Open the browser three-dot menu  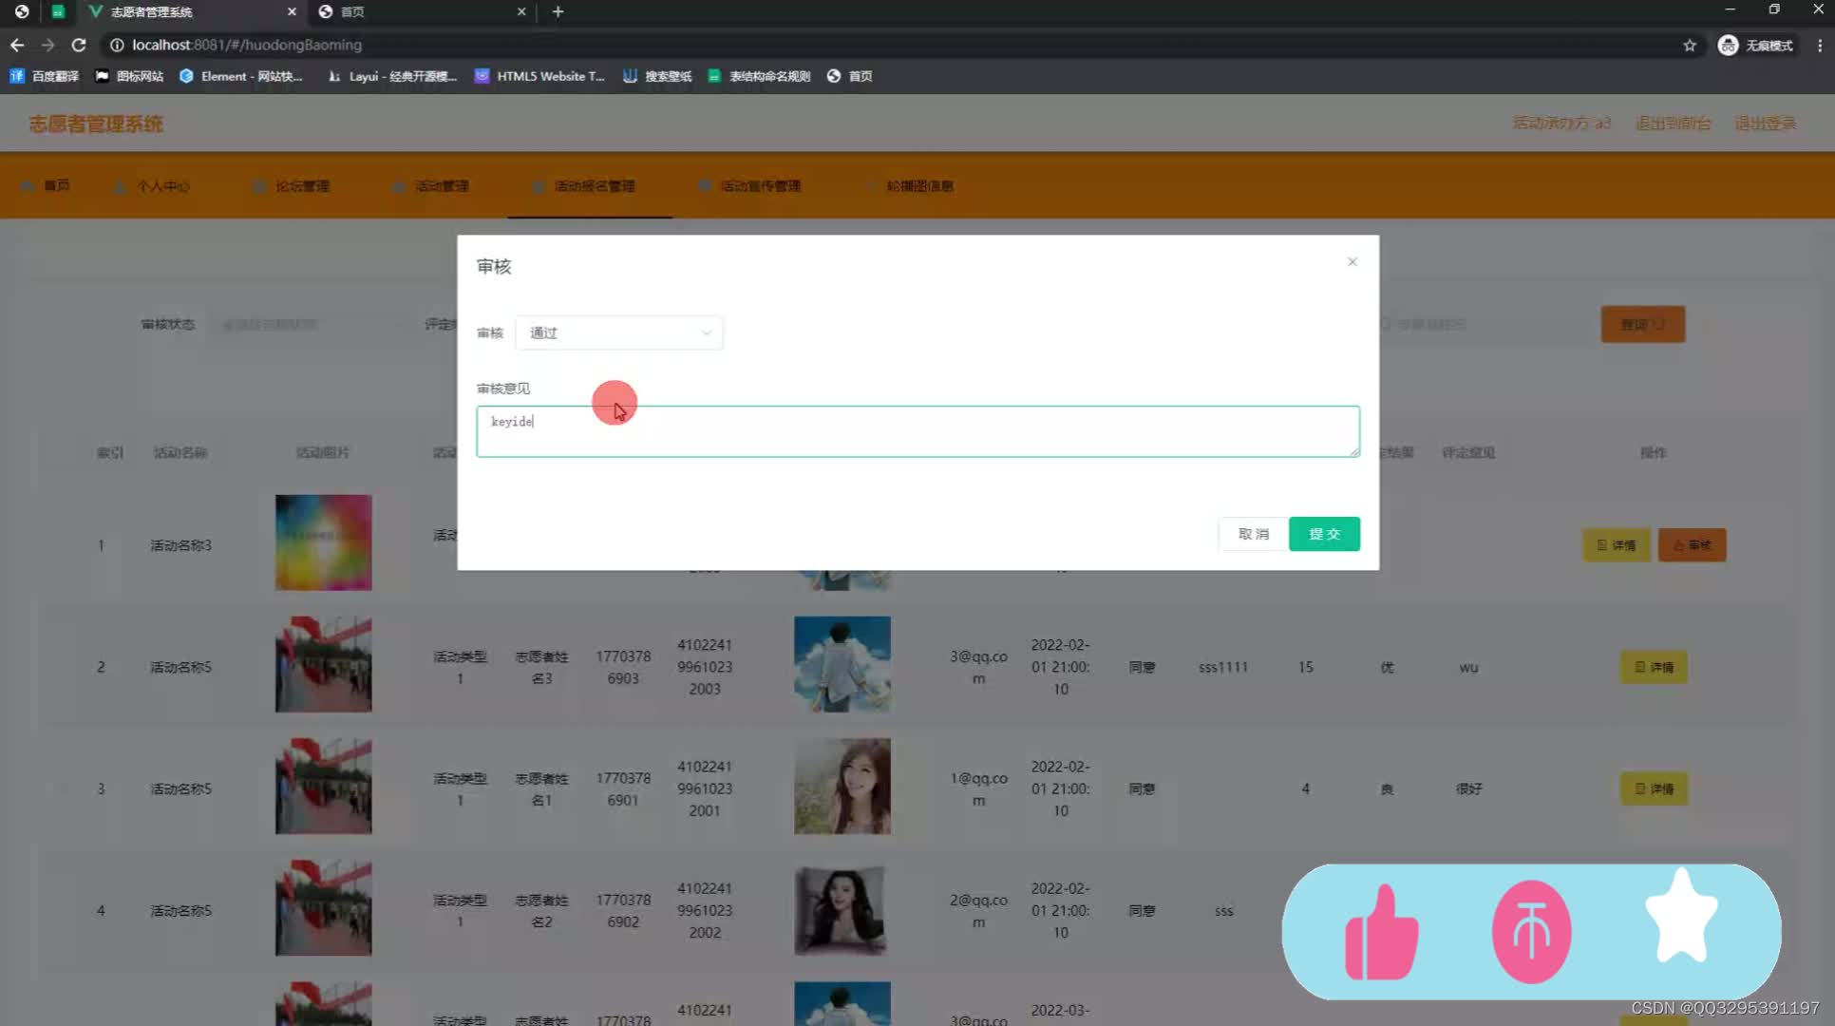point(1820,45)
